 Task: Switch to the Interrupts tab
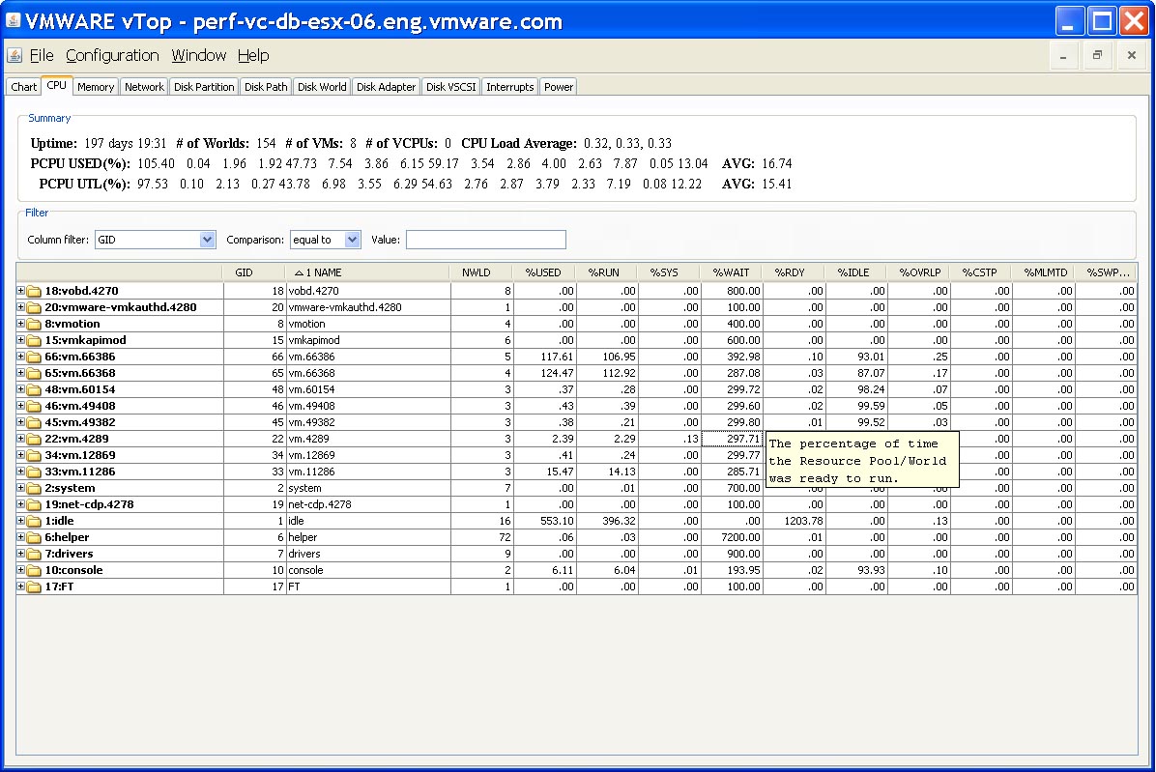pos(510,87)
